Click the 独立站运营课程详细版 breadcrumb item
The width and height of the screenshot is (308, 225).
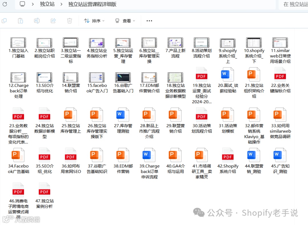92,5
